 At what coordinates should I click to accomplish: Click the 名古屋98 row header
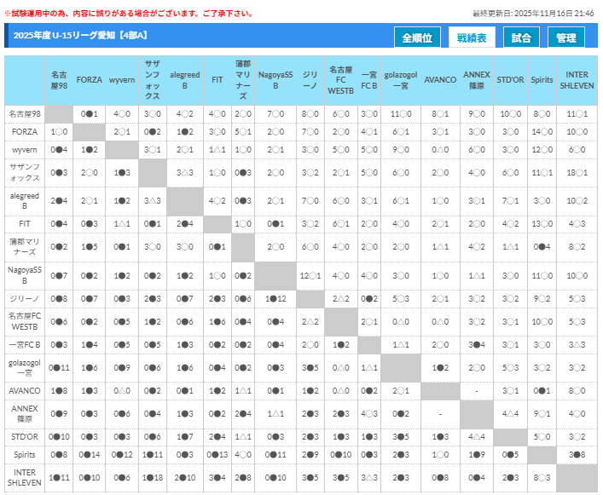(x=24, y=113)
